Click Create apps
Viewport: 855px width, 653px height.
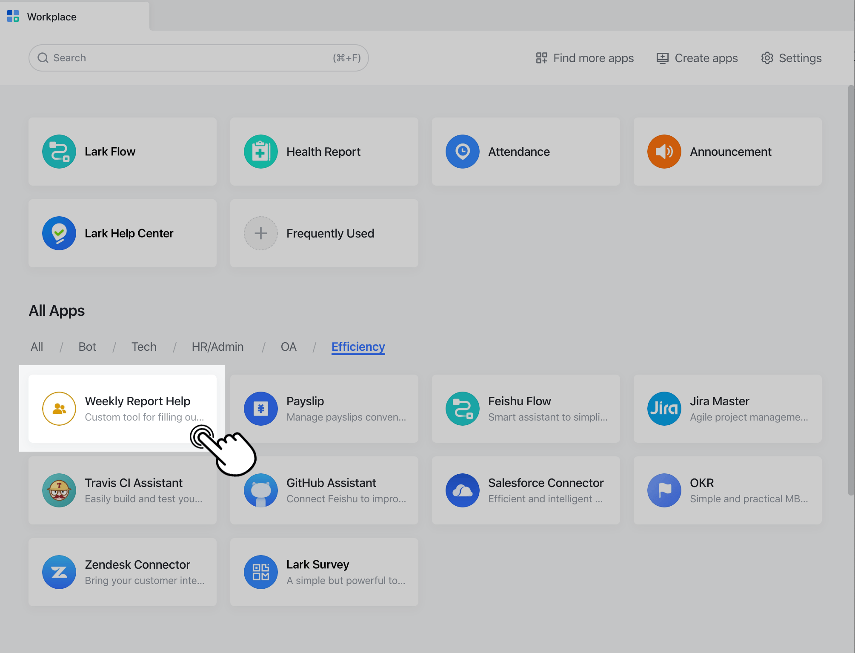pos(697,58)
